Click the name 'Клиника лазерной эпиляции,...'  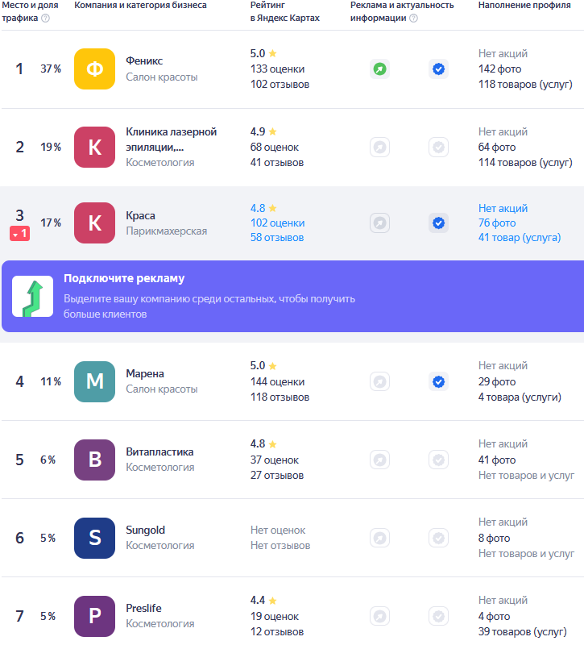pyautogui.click(x=171, y=139)
